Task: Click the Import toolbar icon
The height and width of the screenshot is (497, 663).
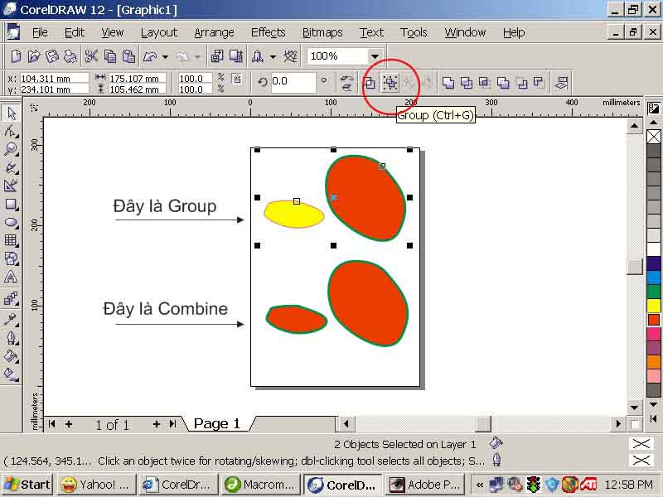Action: pos(217,56)
